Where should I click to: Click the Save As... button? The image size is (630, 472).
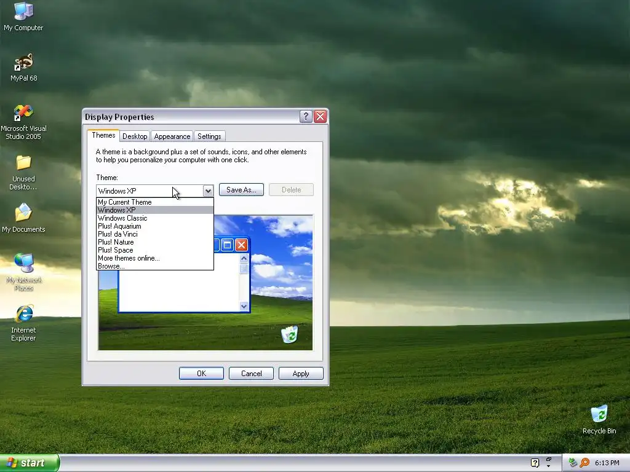click(x=241, y=190)
